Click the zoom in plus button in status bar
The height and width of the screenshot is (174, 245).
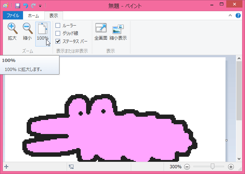pos(231,167)
